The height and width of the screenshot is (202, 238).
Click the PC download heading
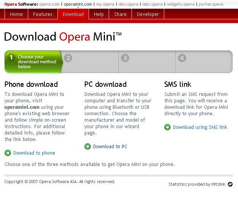[x=105, y=84]
